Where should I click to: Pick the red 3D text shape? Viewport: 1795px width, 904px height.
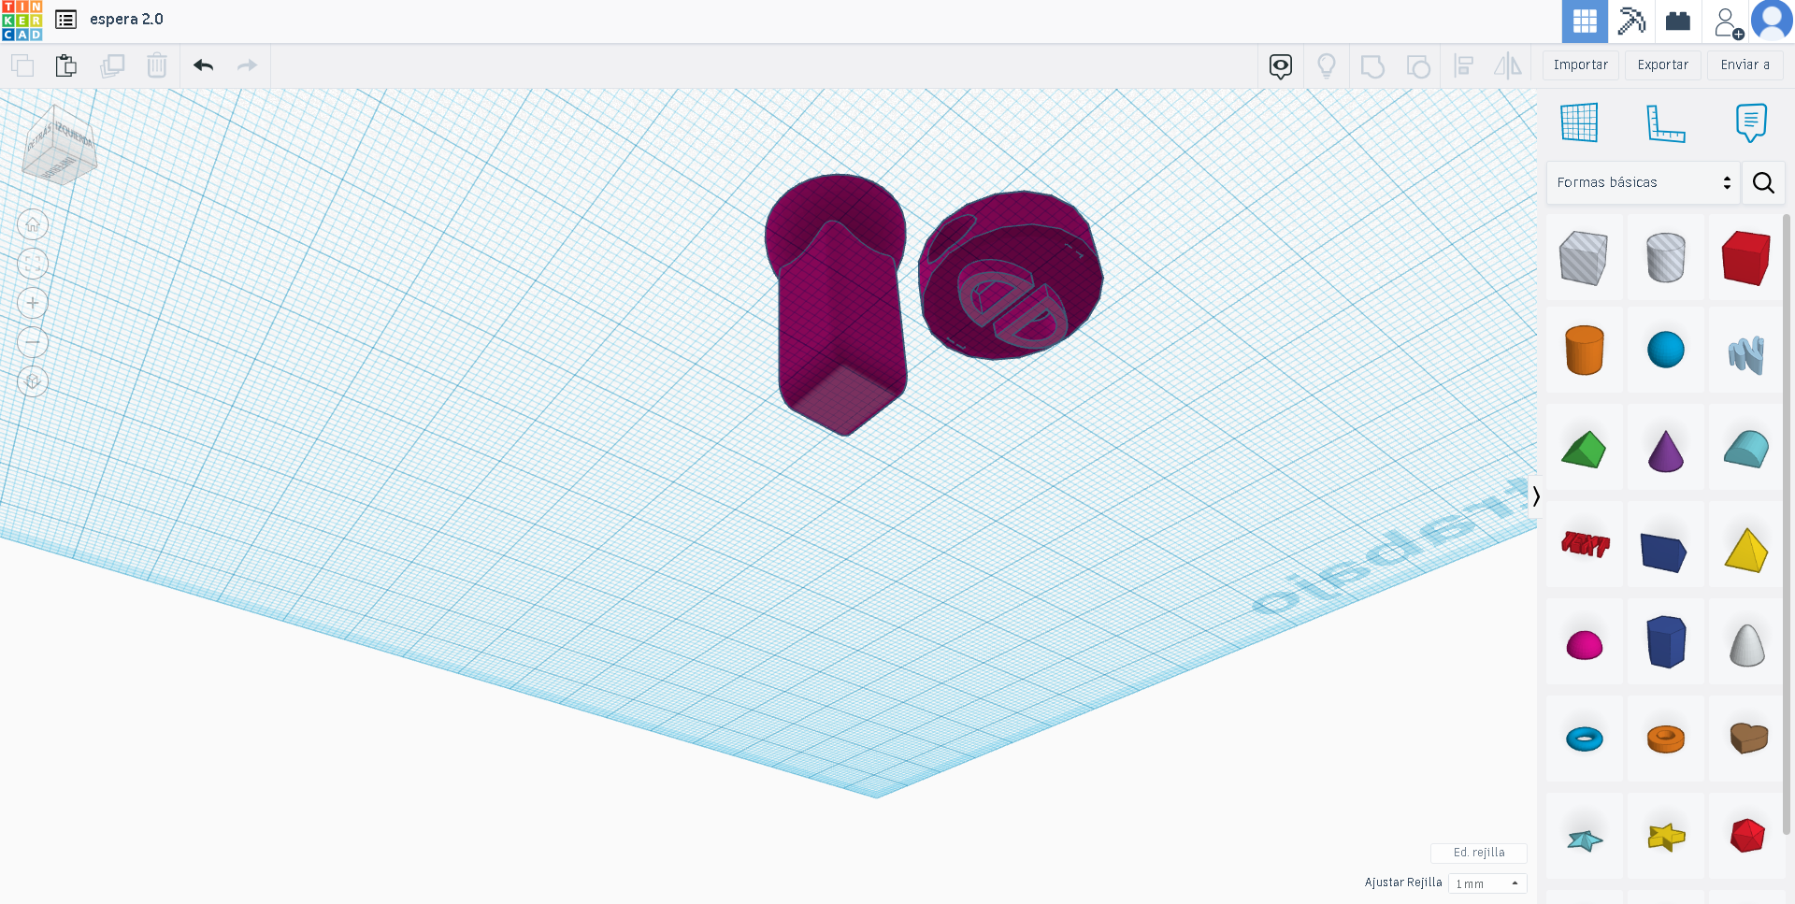coord(1585,544)
